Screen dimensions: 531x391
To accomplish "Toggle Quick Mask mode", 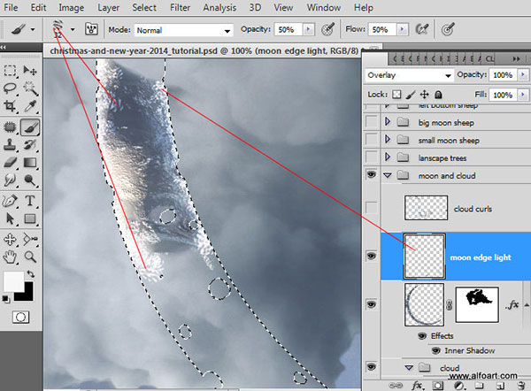I will (20, 318).
